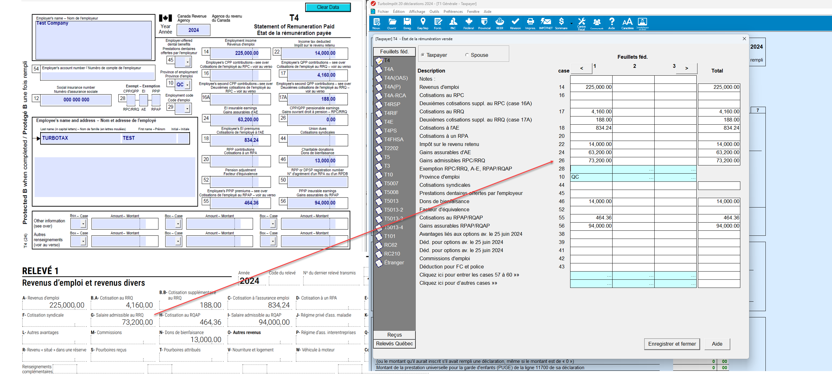
Task: Click the Employer's name Test Company field
Action: click(x=93, y=40)
